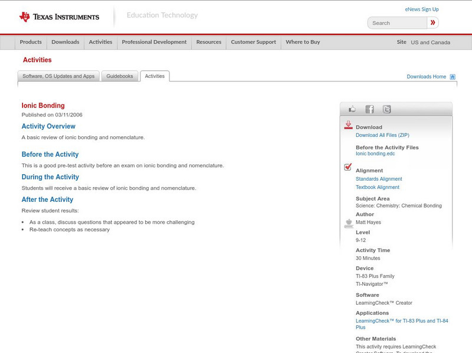The image size is (472, 353).
Task: Click Download All Files (ZIP) link
Action: pyautogui.click(x=382, y=135)
